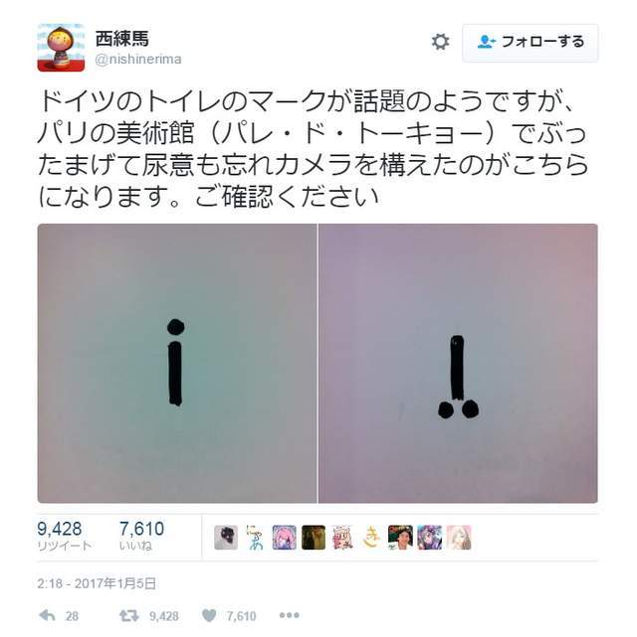Open the 2:18 - 2017年1月5日 timestamp
Screen dimensions: 637x637
click(x=97, y=583)
